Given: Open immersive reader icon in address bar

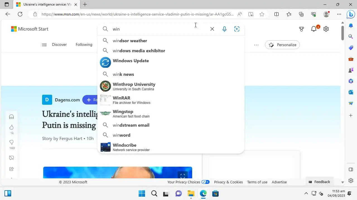Looking at the screenshot, I should (x=251, y=14).
